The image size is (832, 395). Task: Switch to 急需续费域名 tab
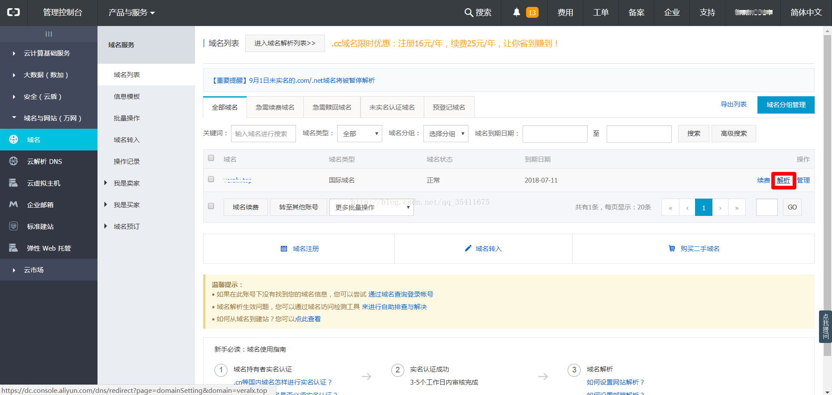275,107
